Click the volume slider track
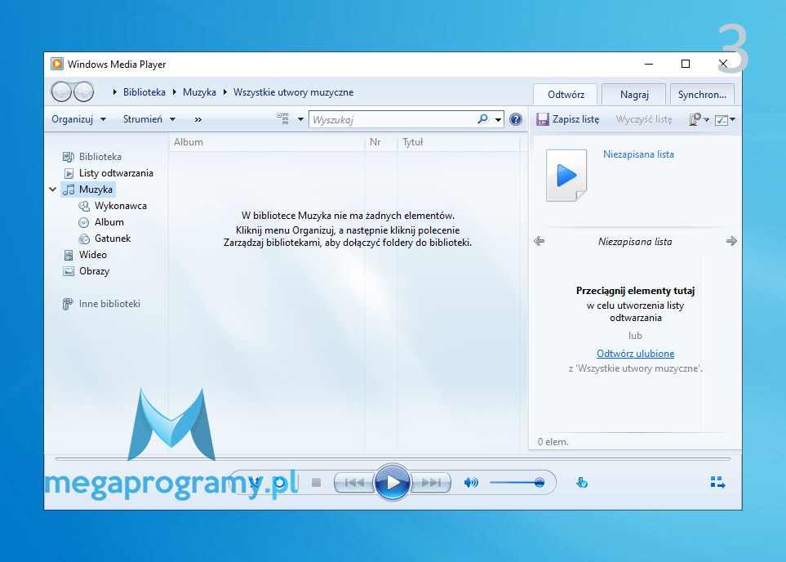This screenshot has width=786, height=562. click(x=517, y=483)
